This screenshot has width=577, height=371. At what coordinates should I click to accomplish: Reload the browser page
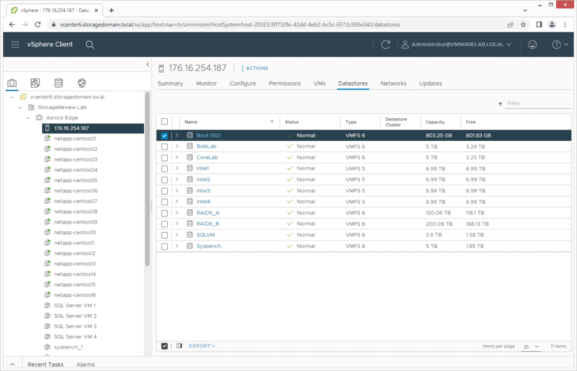38,25
